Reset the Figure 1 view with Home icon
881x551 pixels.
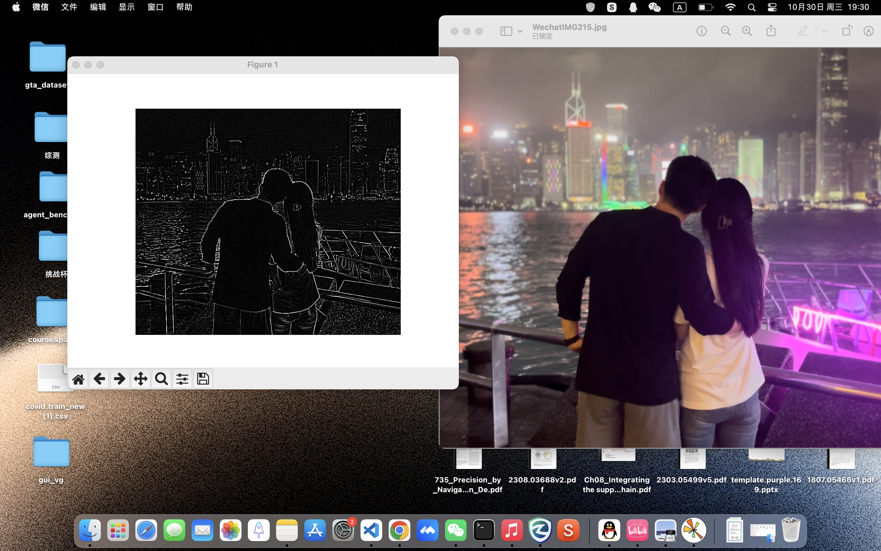click(78, 379)
